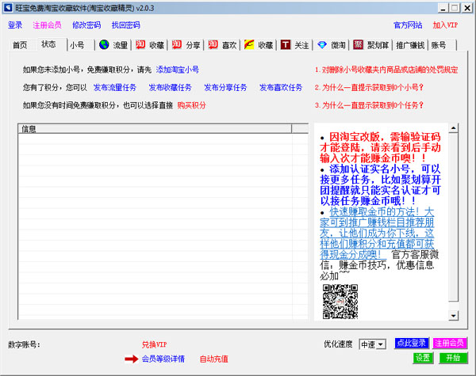This screenshot has width=476, height=376.
Task: Click the 购买积分 link
Action: [x=191, y=104]
